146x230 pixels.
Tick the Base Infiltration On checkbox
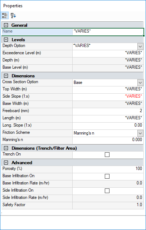pyautogui.click(x=107, y=176)
